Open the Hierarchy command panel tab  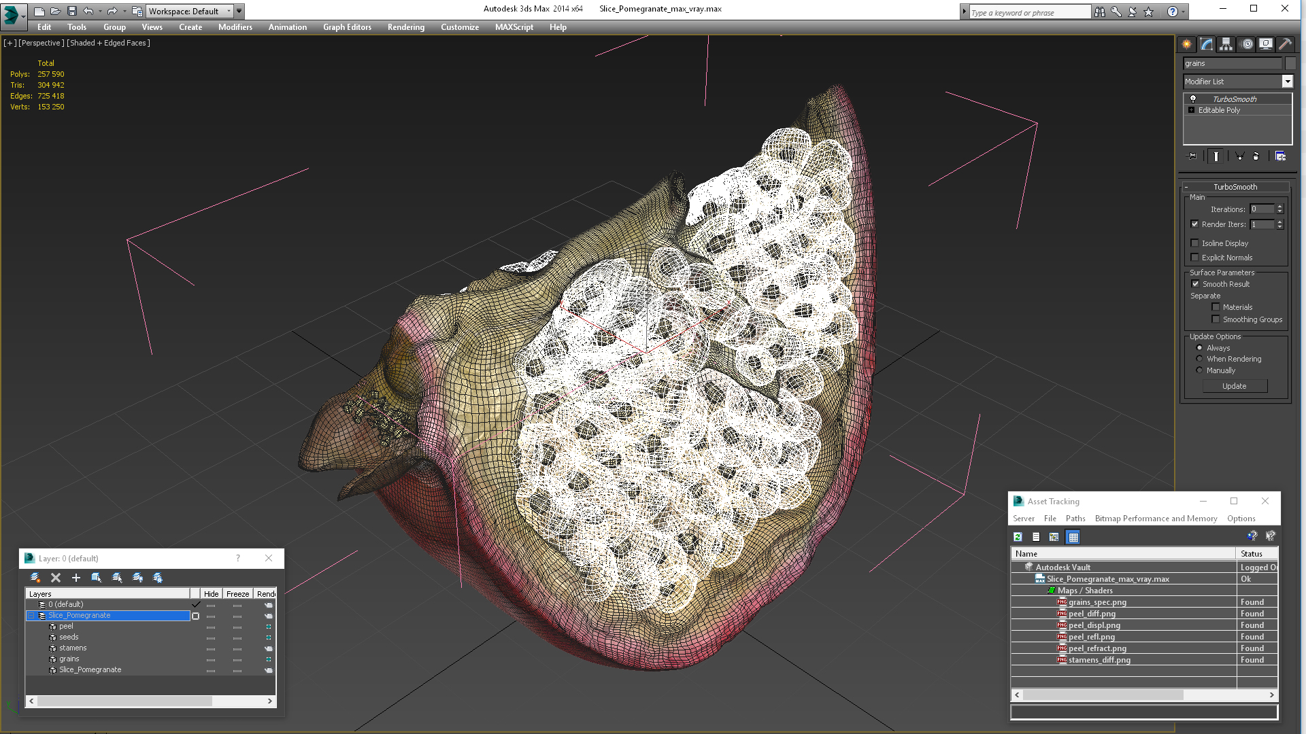coord(1226,44)
